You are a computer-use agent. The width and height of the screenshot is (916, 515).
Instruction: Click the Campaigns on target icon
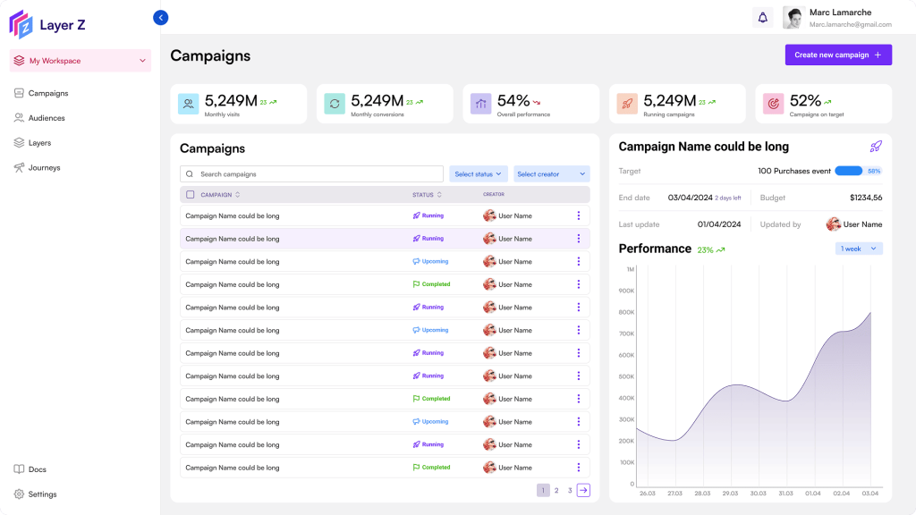pos(774,104)
